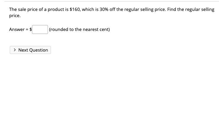
Task: Click the dollar sign before the answer box
Action: pos(30,29)
